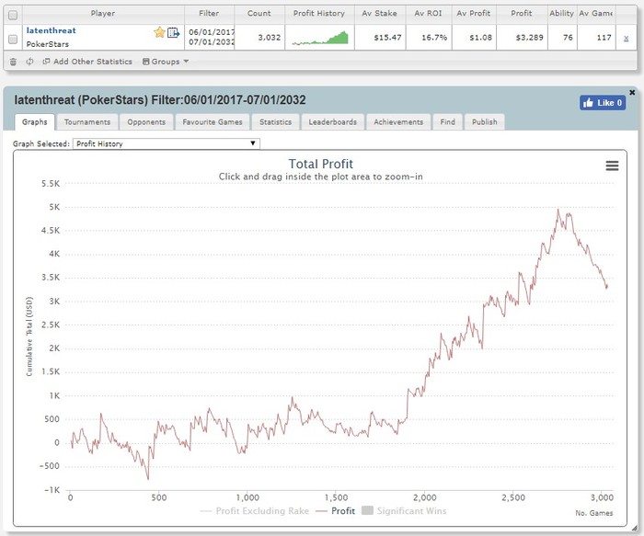Toggle the Profit legend series

(x=336, y=511)
